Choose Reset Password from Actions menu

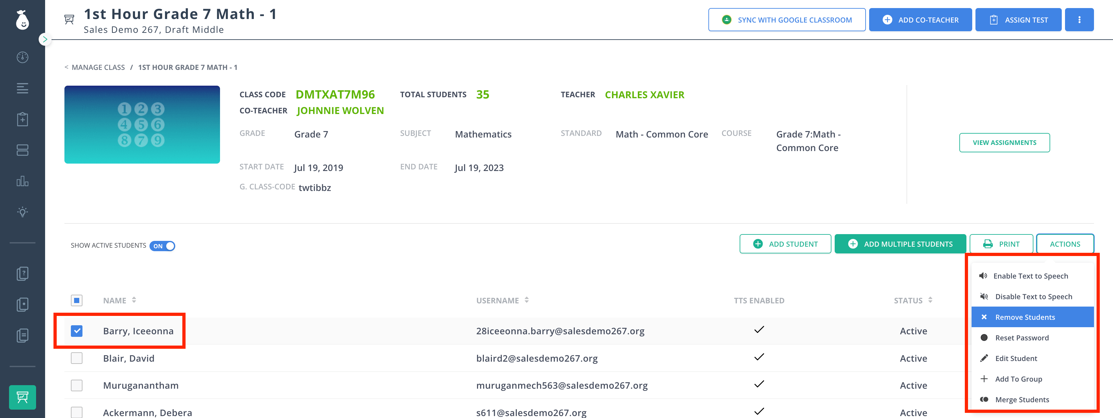(1033, 338)
